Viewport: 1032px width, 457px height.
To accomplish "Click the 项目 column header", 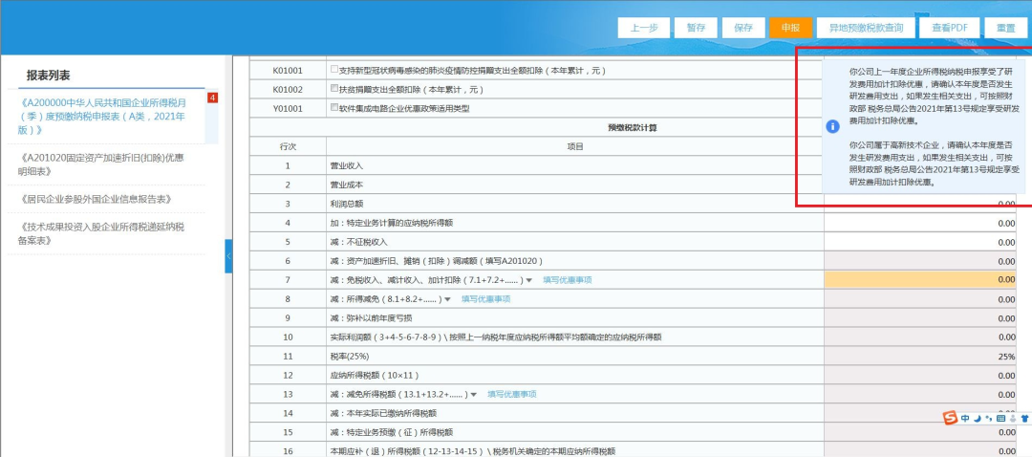I will tap(574, 147).
